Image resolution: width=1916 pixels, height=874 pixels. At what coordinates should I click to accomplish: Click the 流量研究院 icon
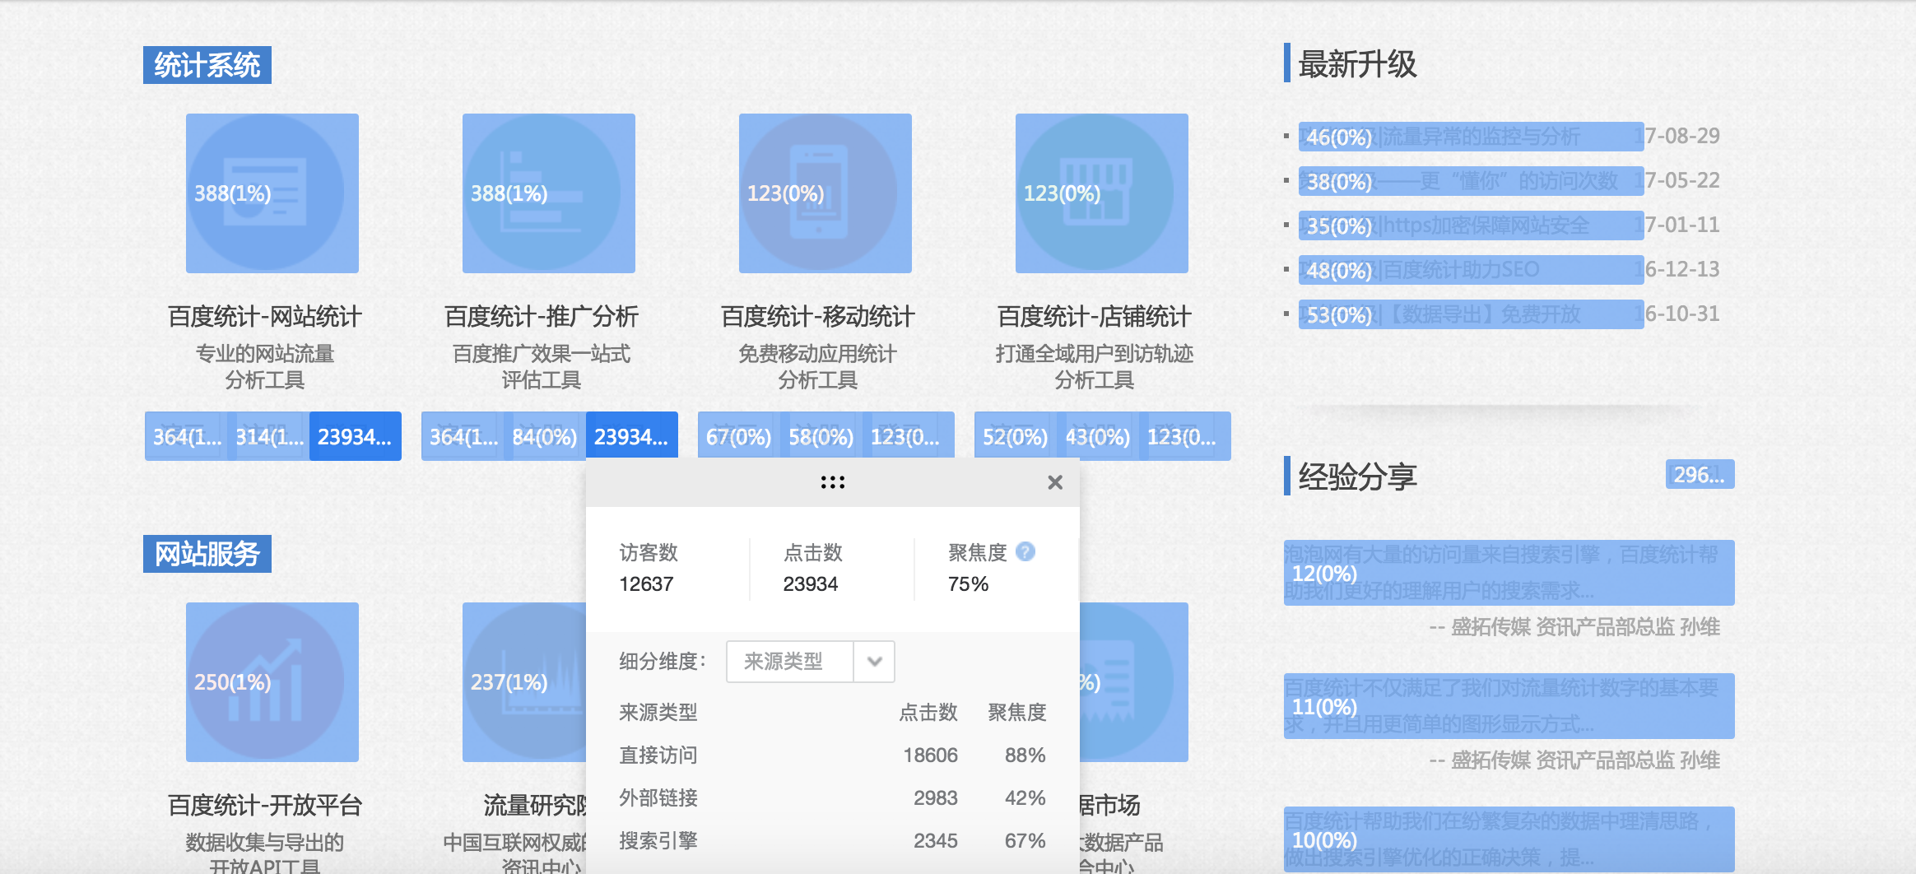(523, 681)
